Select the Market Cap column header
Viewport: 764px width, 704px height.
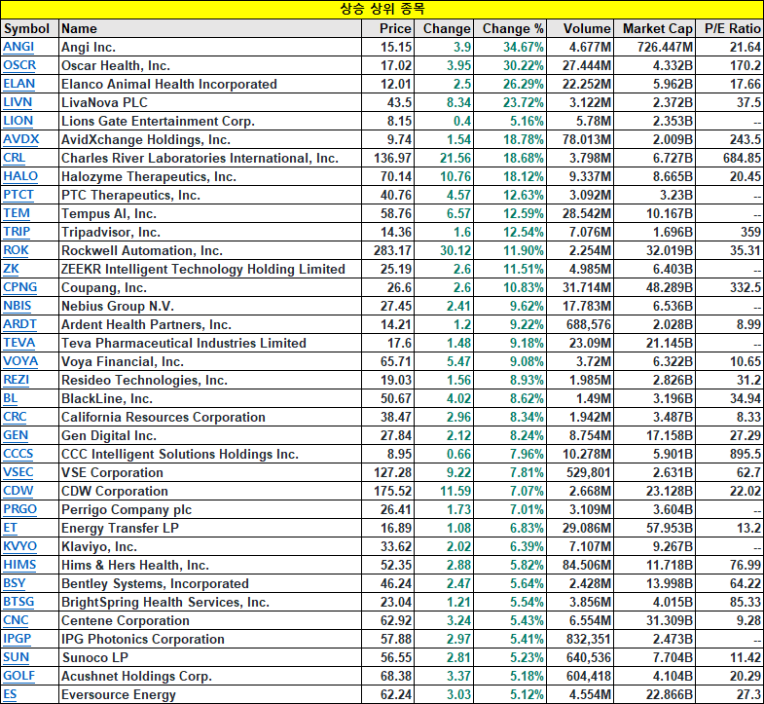(x=655, y=28)
